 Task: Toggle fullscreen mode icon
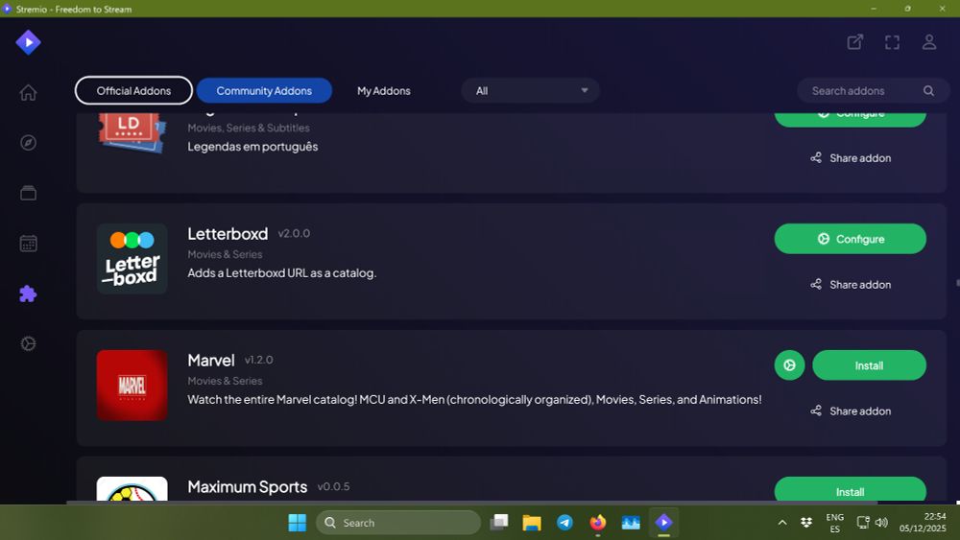(892, 41)
